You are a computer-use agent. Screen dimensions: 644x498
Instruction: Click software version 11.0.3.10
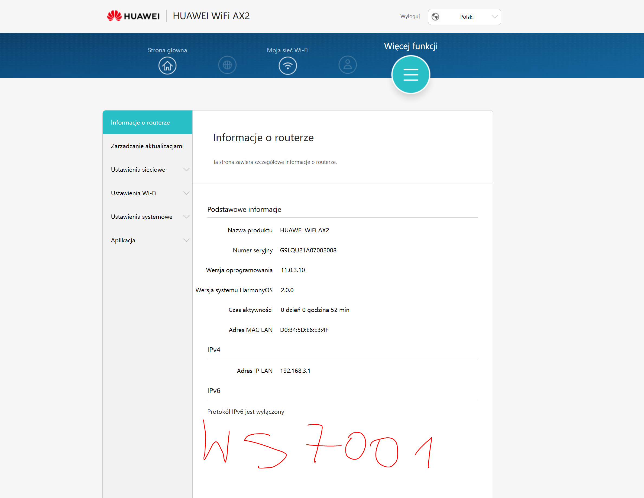click(293, 270)
